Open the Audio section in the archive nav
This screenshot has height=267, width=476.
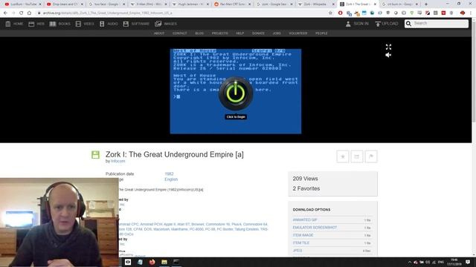pos(109,24)
